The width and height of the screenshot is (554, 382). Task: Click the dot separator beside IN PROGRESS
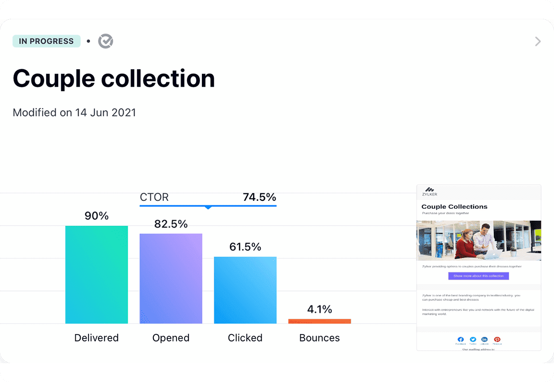click(89, 42)
